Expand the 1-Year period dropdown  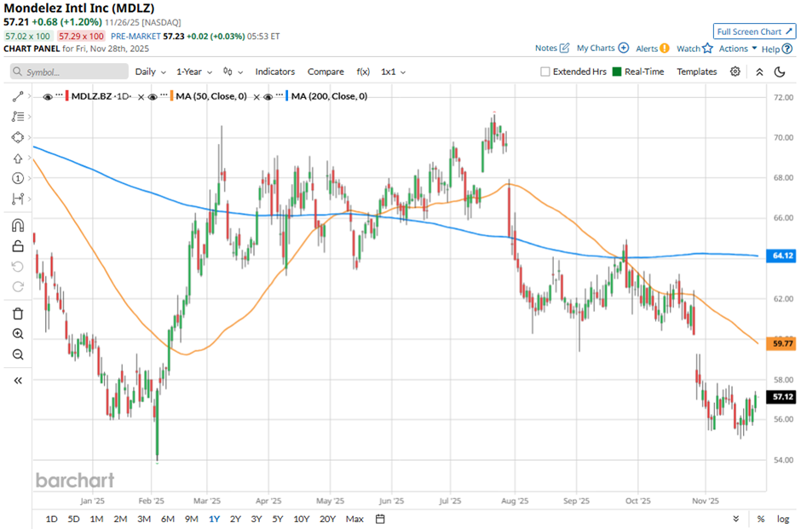pos(194,72)
